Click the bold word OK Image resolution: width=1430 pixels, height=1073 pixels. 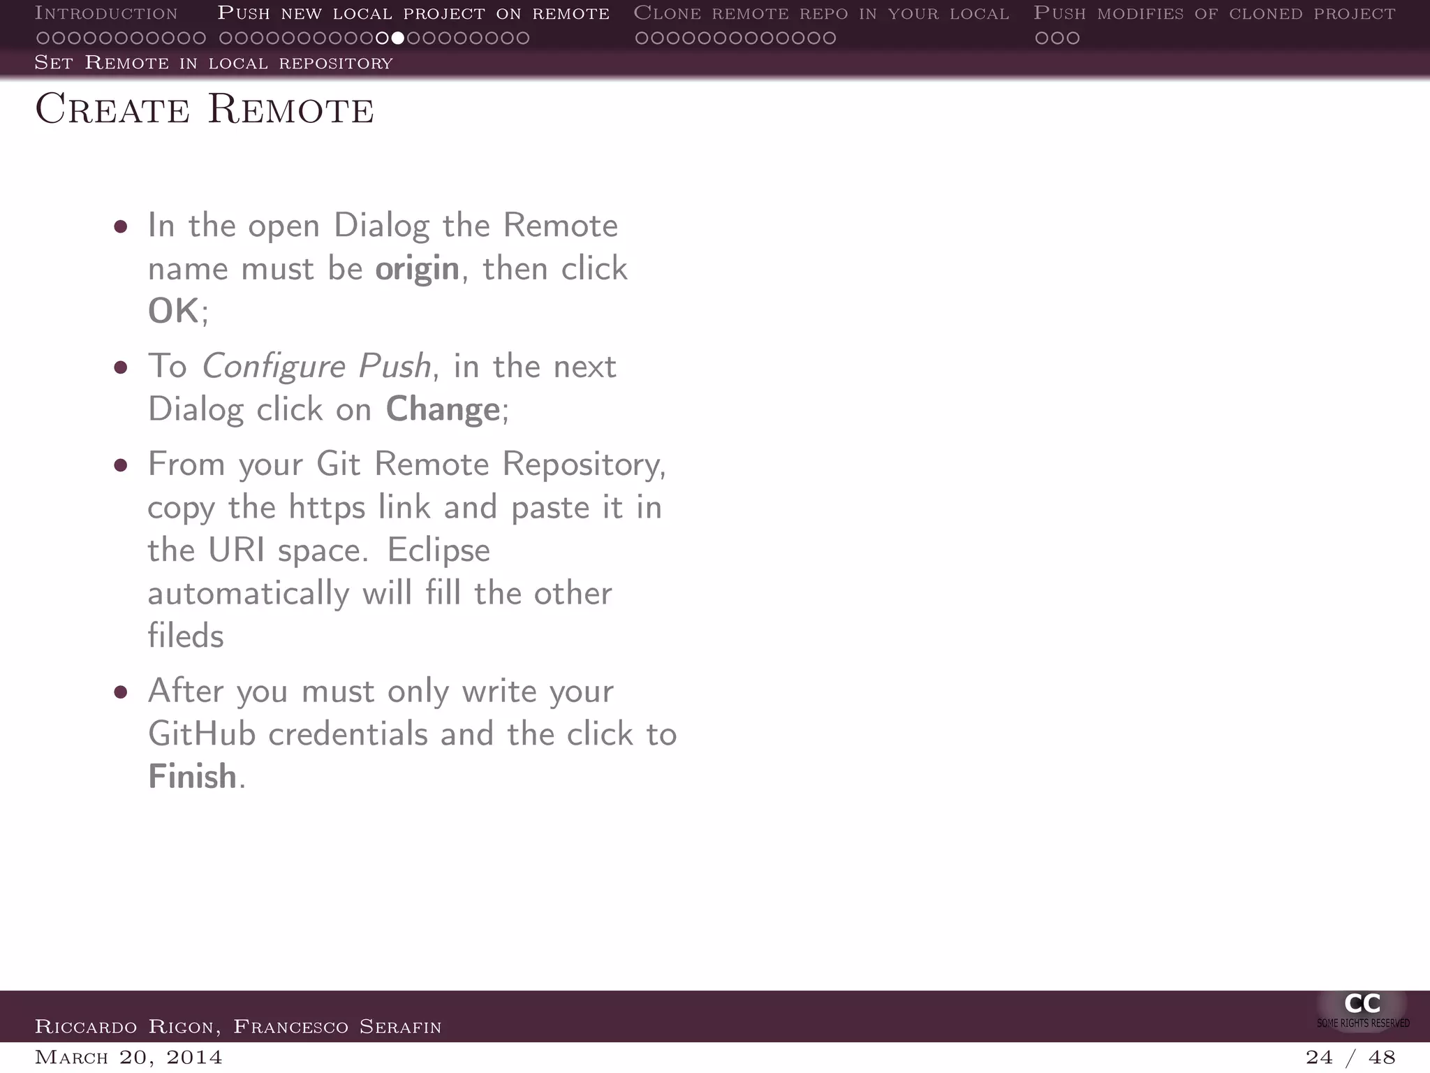pyautogui.click(x=173, y=312)
